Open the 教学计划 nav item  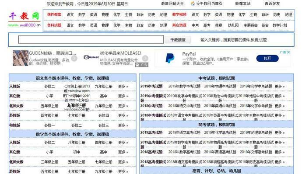(x=280, y=25)
